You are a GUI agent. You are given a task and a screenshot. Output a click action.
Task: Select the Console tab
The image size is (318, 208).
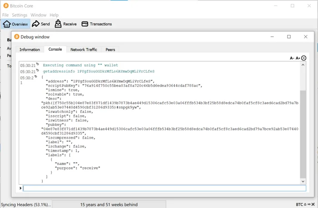pyautogui.click(x=55, y=49)
